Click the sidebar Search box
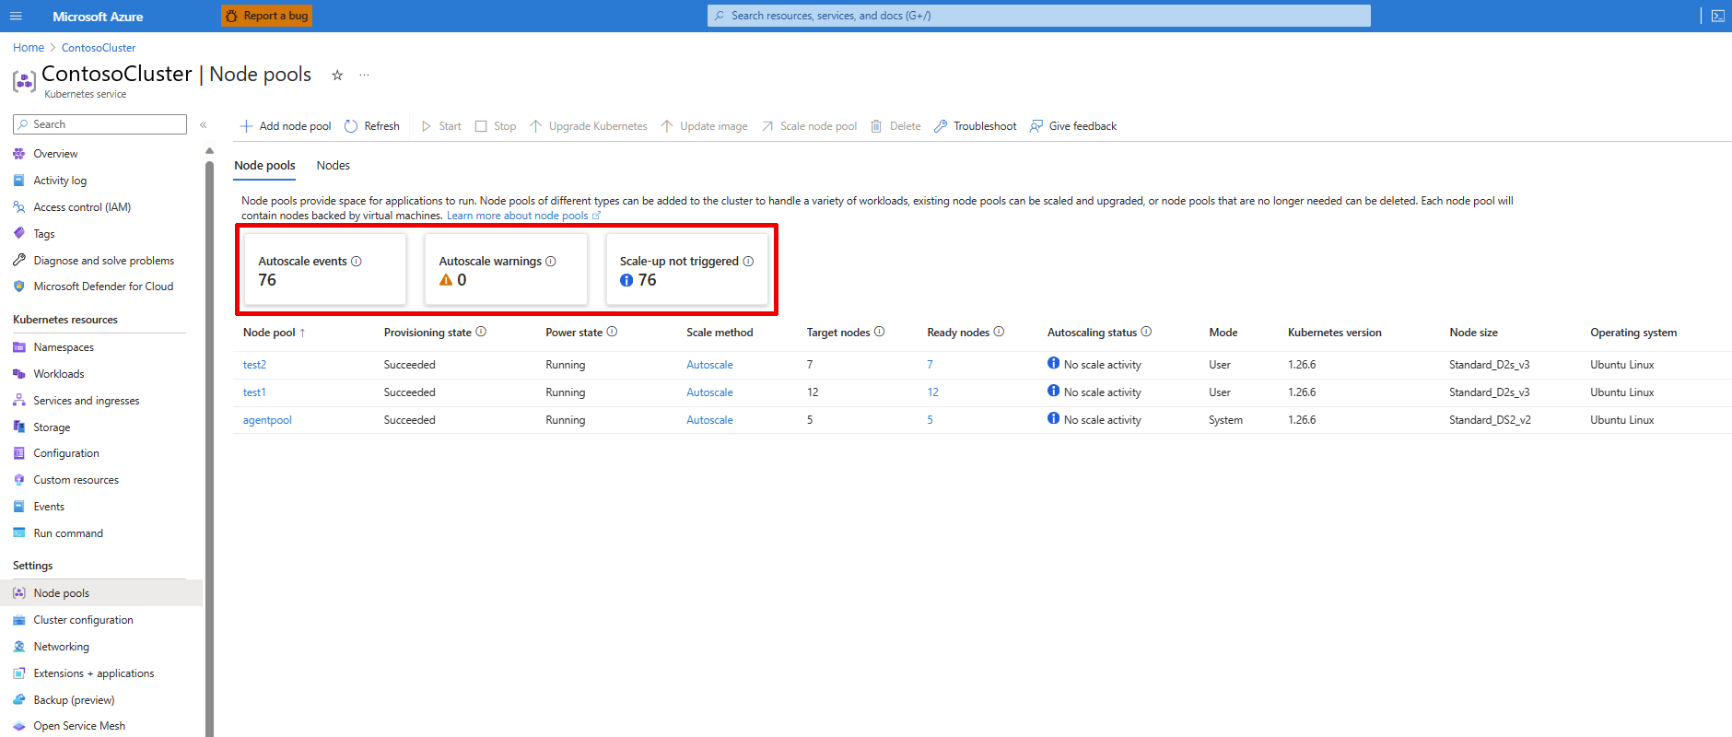The image size is (1732, 737). 99,124
